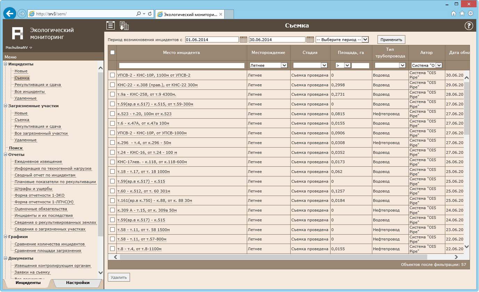This screenshot has height=292, width=479.
Task: Open incident link т.59(вр.в к.517) - к.515, от т.59-300м
Action: (x=155, y=104)
